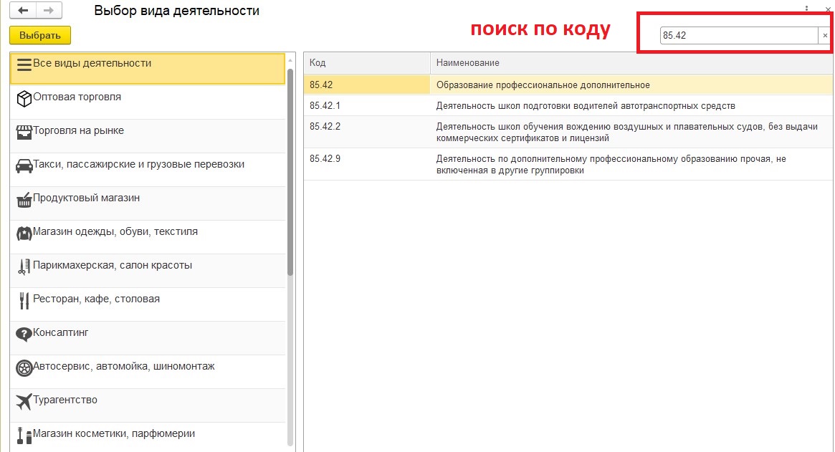This screenshot has width=835, height=452.
Task: Click the fork-knife icon for Ресторан, кафе
Action: pyautogui.click(x=24, y=301)
